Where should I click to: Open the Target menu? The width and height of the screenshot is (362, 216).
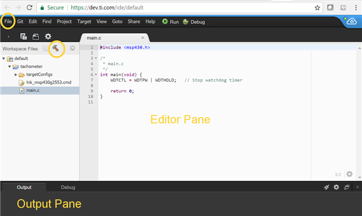pyautogui.click(x=84, y=22)
